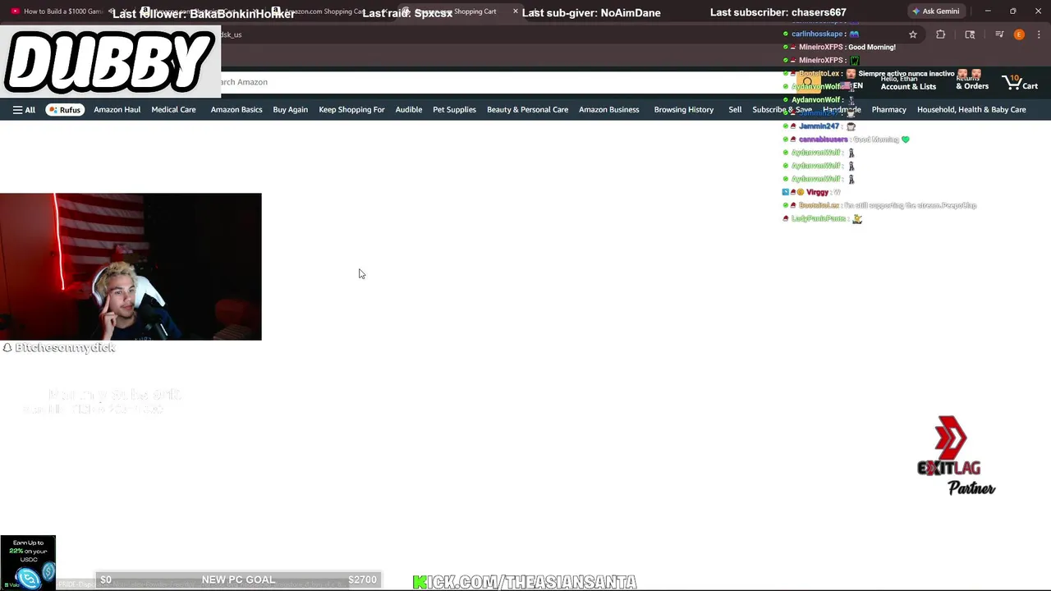This screenshot has width=1051, height=591.
Task: Close the active Shopping Cart tab
Action: (516, 11)
